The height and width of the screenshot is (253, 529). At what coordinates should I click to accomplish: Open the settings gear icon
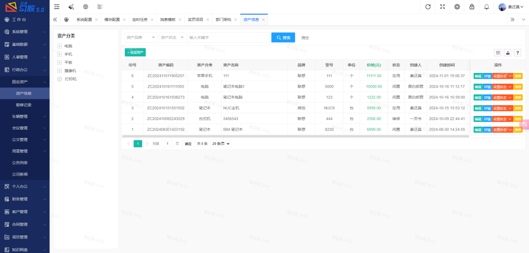click(457, 7)
